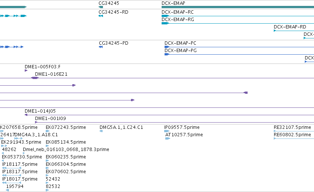Open the EK072243.5prime EST feature
314x192 pixels.
tap(48, 131)
